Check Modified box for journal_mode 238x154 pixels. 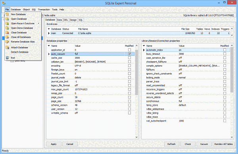129,77
